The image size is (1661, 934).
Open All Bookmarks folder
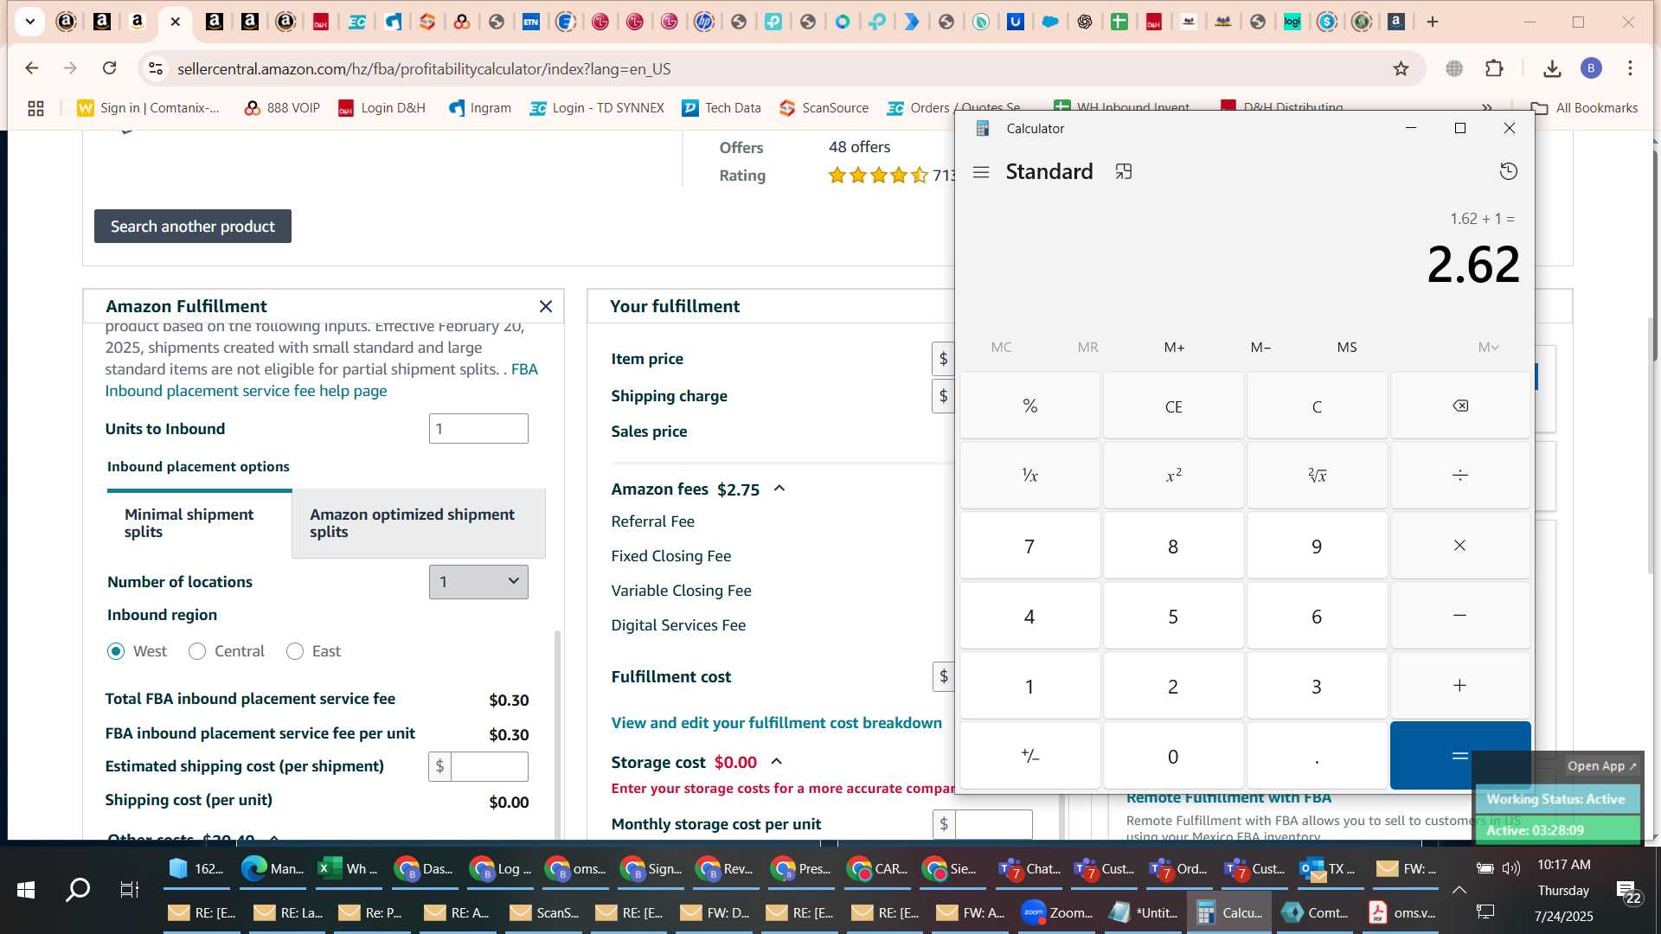pos(1584,108)
